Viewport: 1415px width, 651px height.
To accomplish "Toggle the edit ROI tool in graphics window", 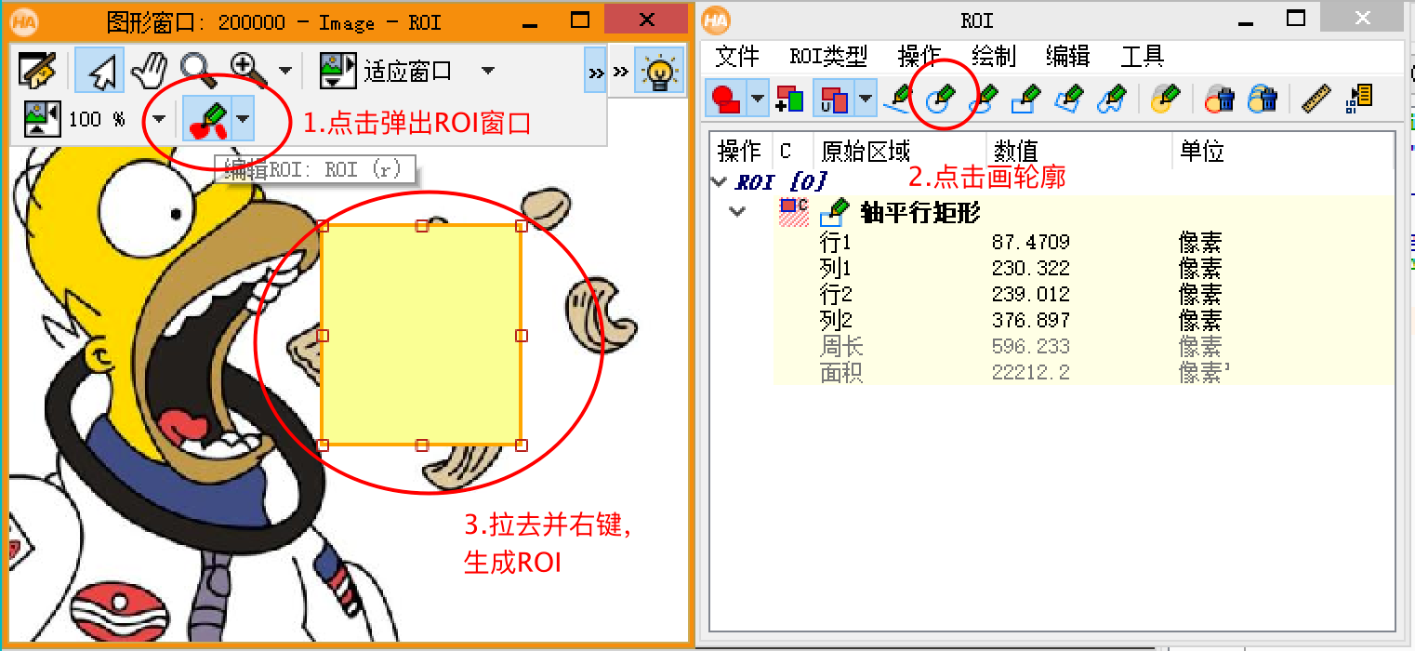I will point(206,118).
